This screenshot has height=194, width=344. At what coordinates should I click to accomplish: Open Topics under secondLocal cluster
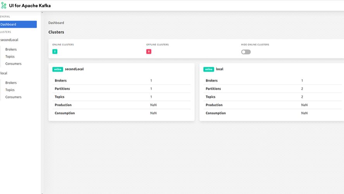10,57
